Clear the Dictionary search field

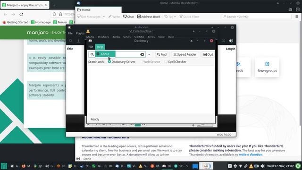142,55
